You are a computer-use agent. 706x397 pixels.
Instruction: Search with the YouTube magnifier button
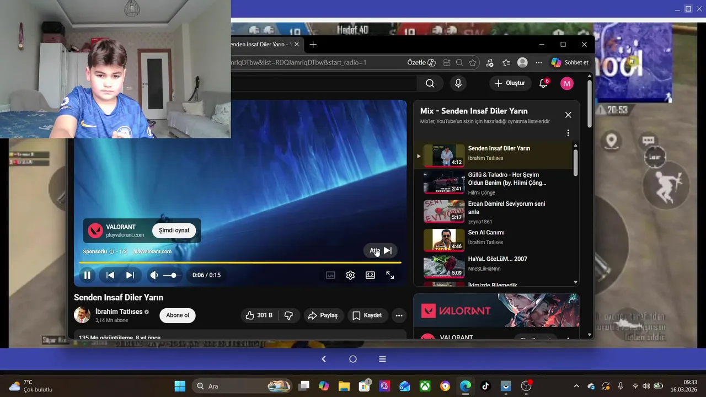pyautogui.click(x=430, y=83)
